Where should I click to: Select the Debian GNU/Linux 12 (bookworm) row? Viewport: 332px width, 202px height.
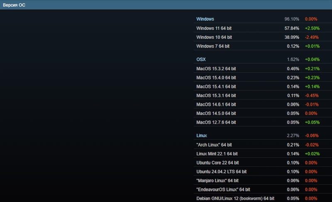click(x=235, y=199)
